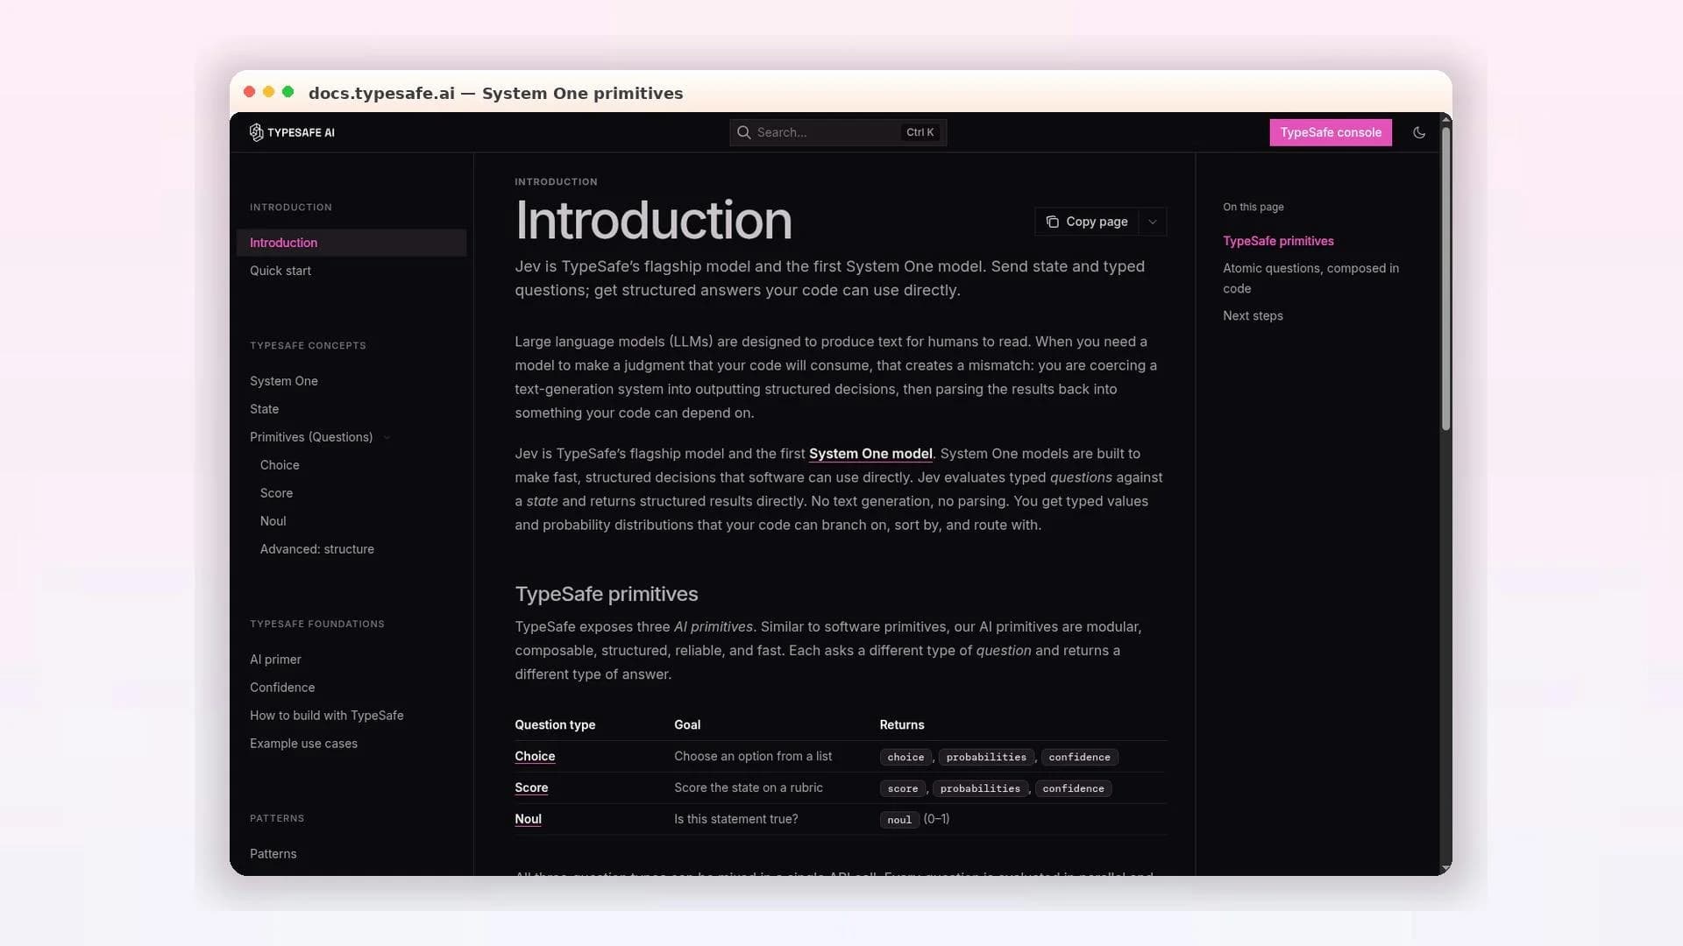Open Advanced: structure sidebar page
Viewport: 1683px width, 946px height.
[316, 549]
